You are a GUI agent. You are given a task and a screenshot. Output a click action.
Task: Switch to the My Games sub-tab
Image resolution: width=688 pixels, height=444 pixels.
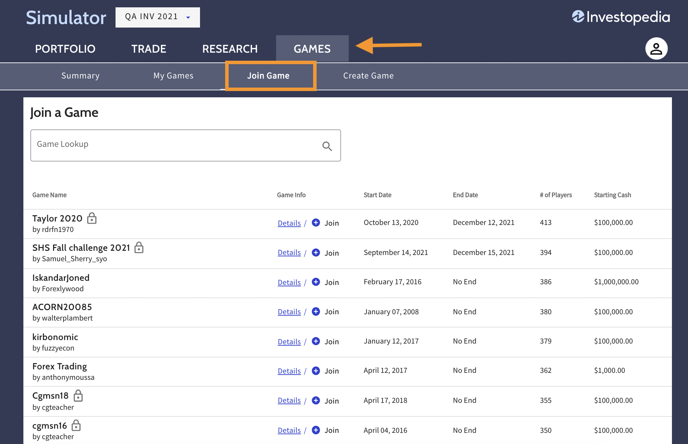[x=173, y=76]
